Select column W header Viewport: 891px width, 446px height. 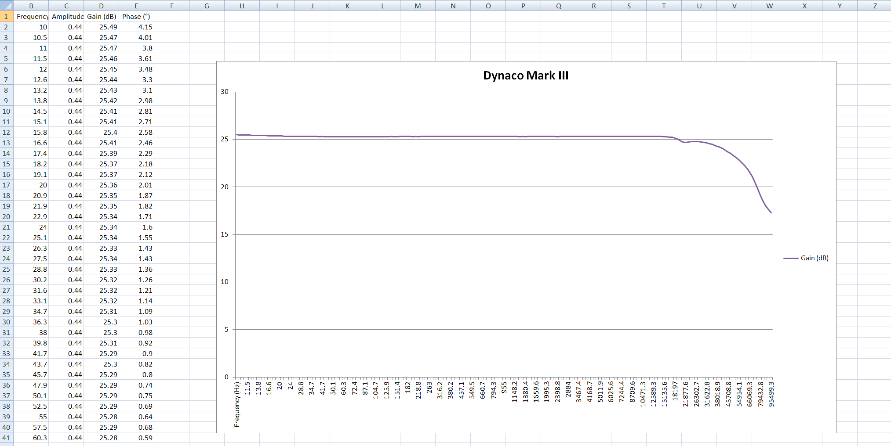tap(770, 6)
